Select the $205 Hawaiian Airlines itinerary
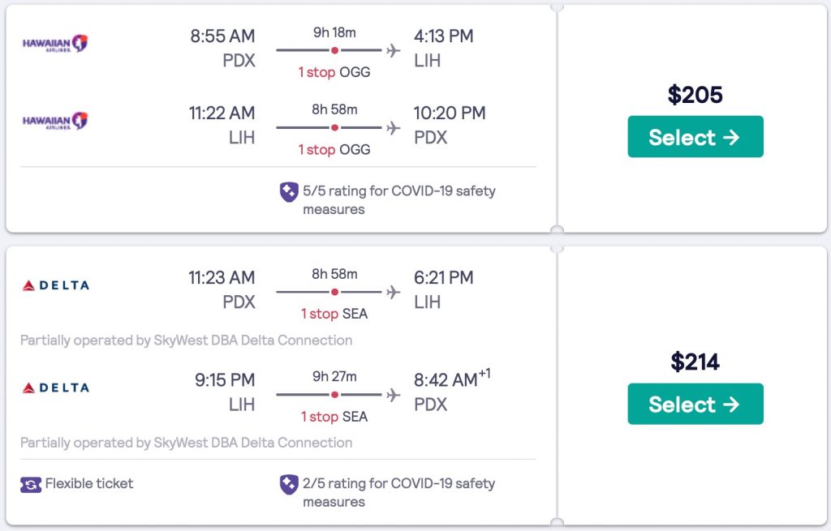The image size is (831, 531). (x=695, y=137)
